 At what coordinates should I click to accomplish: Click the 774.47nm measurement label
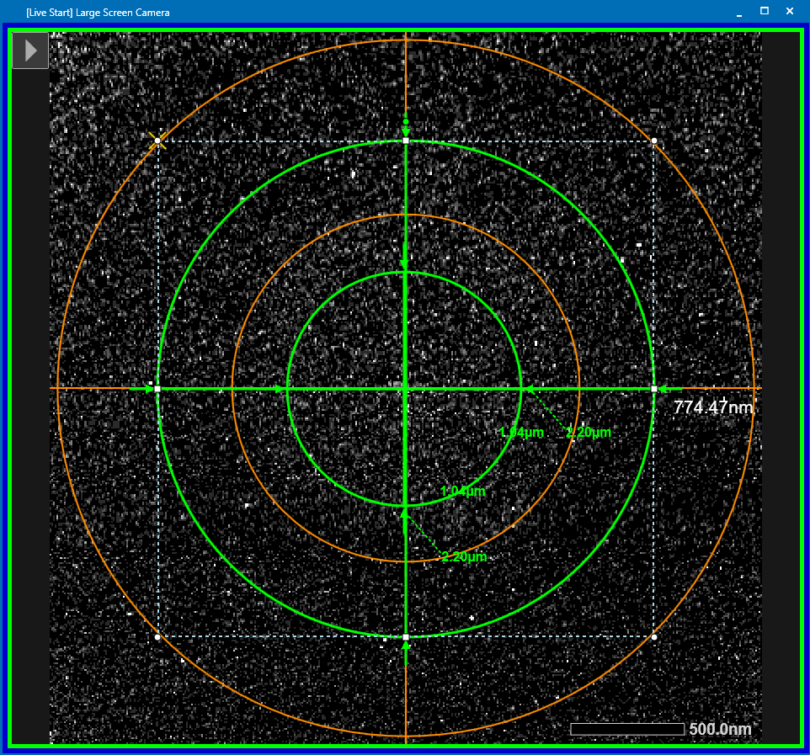713,407
